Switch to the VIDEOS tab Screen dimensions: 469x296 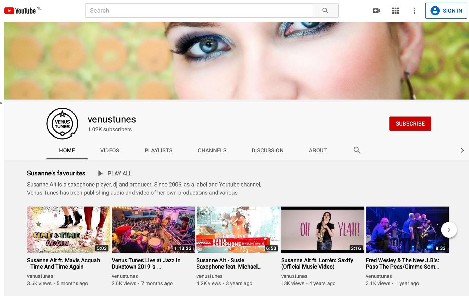(110, 150)
